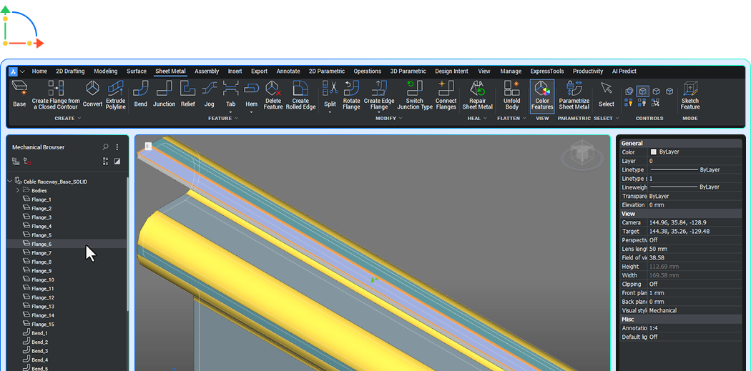Toggle face selection mode cube icon
The width and height of the screenshot is (751, 371).
[643, 91]
